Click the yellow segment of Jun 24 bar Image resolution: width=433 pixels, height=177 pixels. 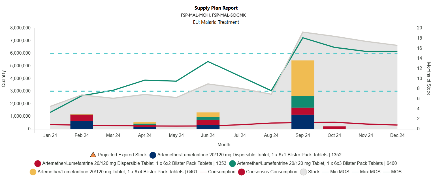pyautogui.click(x=208, y=115)
